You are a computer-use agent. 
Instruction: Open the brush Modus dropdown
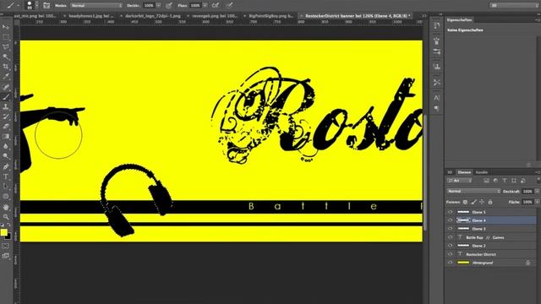click(96, 6)
